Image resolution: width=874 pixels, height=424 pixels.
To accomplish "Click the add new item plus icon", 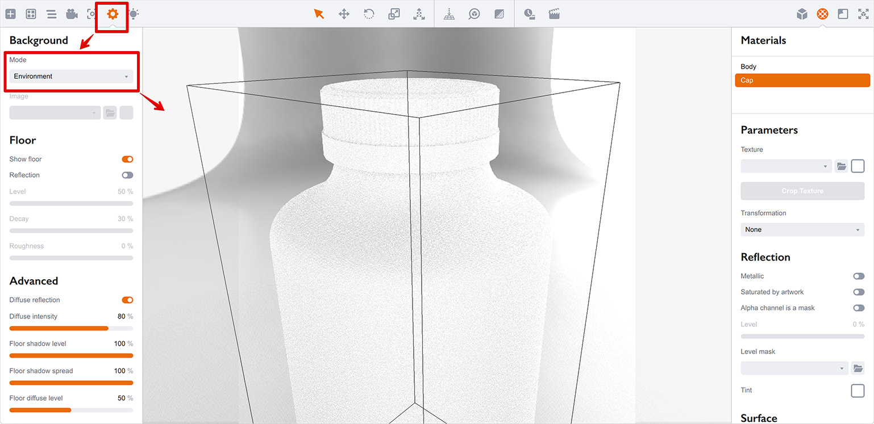I will click(x=10, y=14).
